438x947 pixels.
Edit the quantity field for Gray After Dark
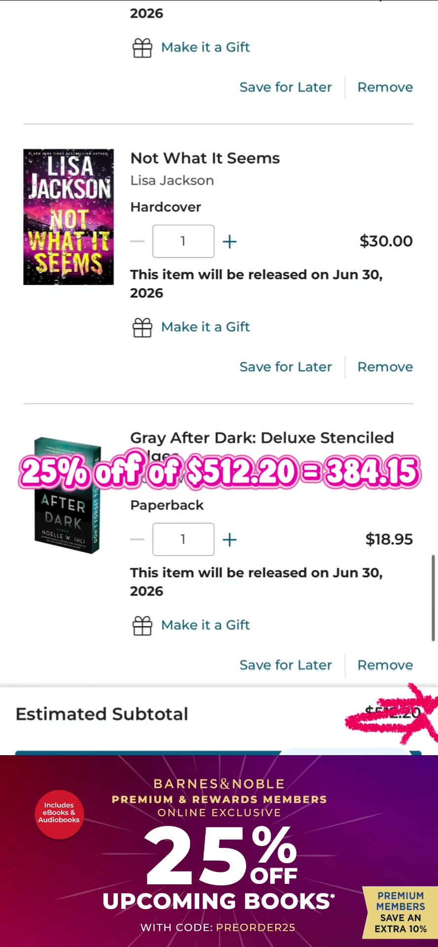183,539
